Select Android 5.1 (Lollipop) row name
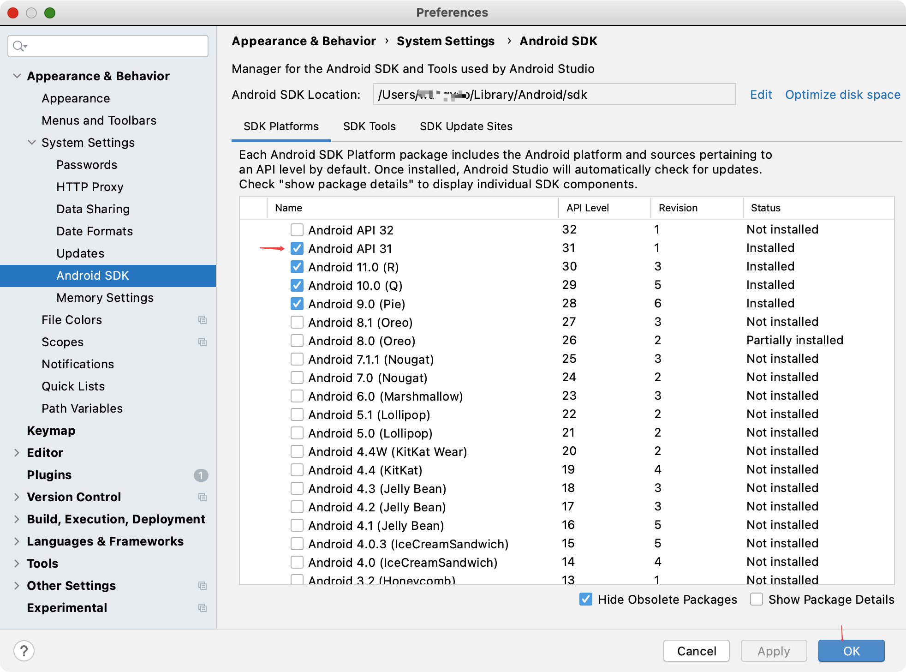This screenshot has height=672, width=906. click(369, 414)
